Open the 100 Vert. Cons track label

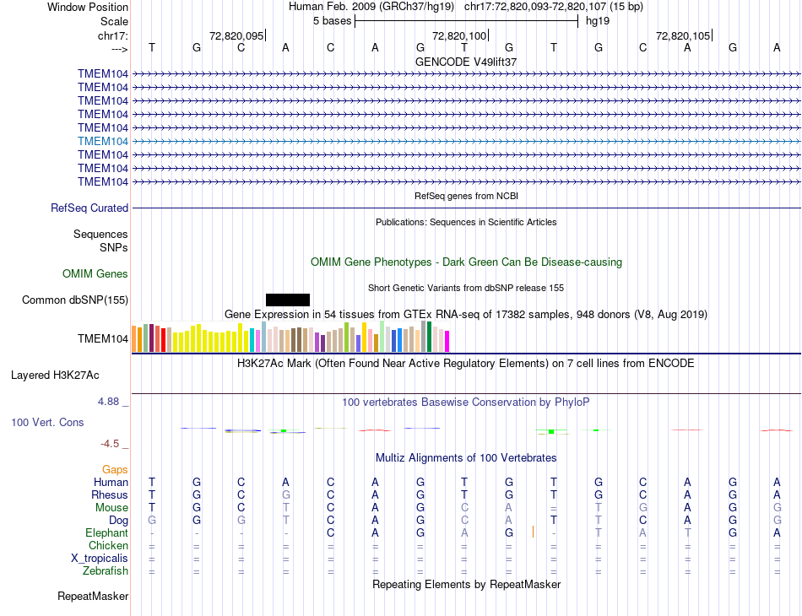coord(47,422)
